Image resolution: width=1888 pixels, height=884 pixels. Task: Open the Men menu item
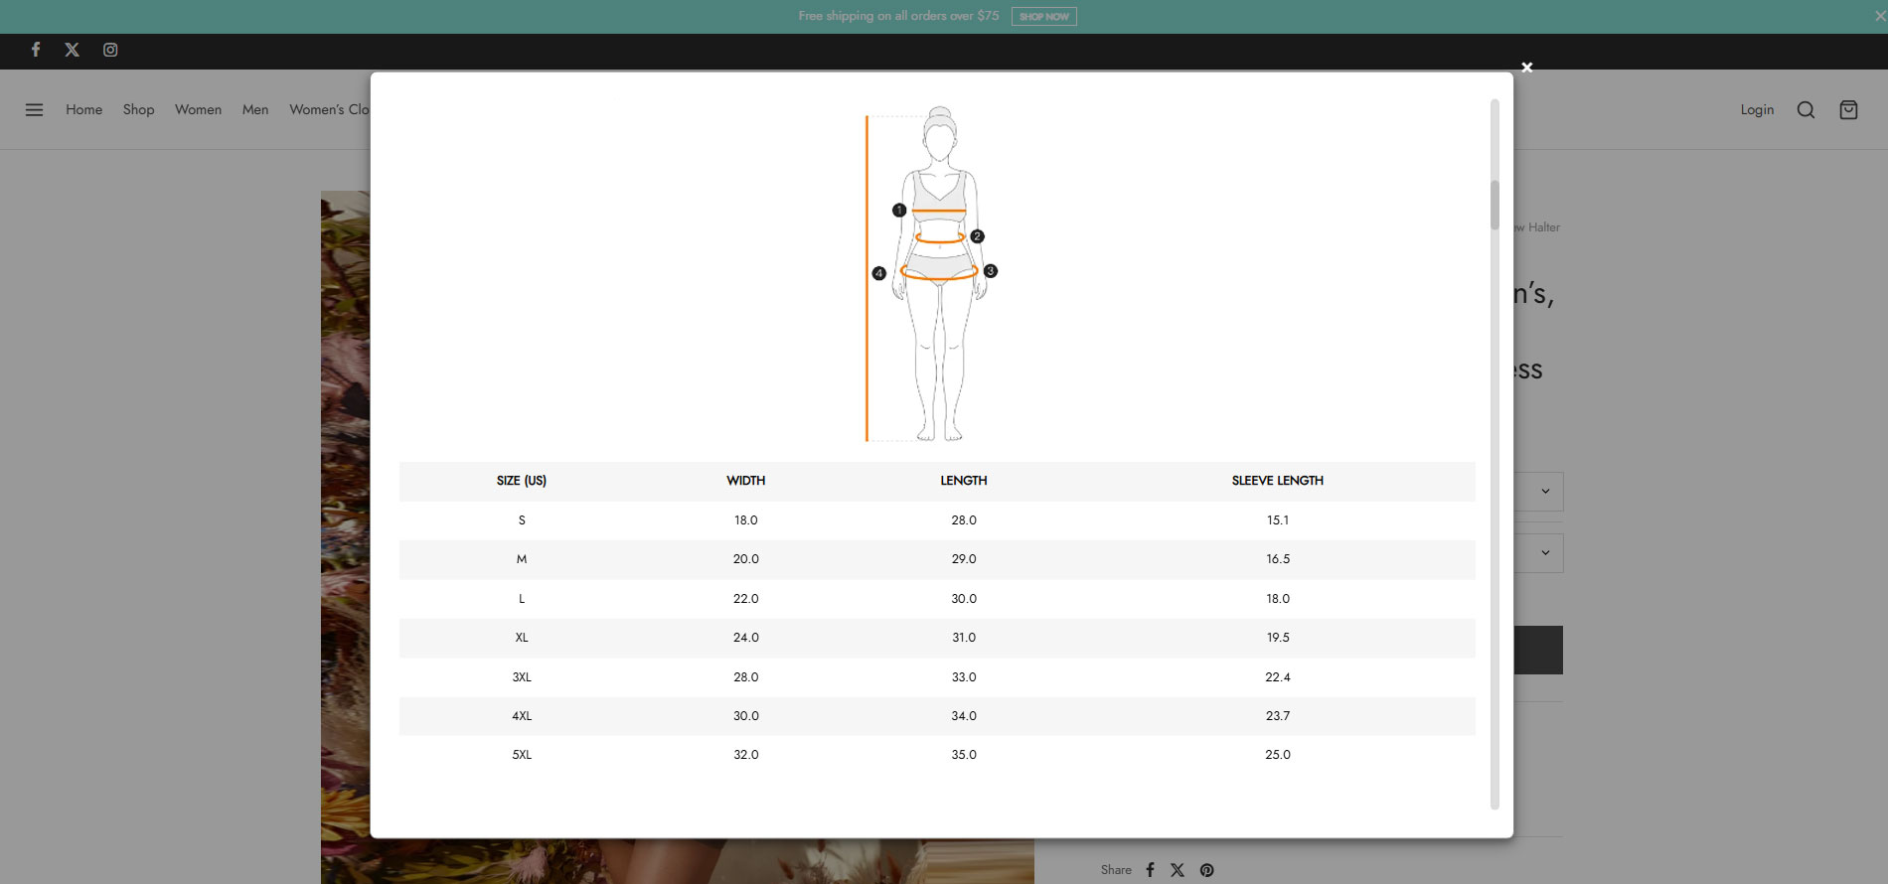click(255, 109)
